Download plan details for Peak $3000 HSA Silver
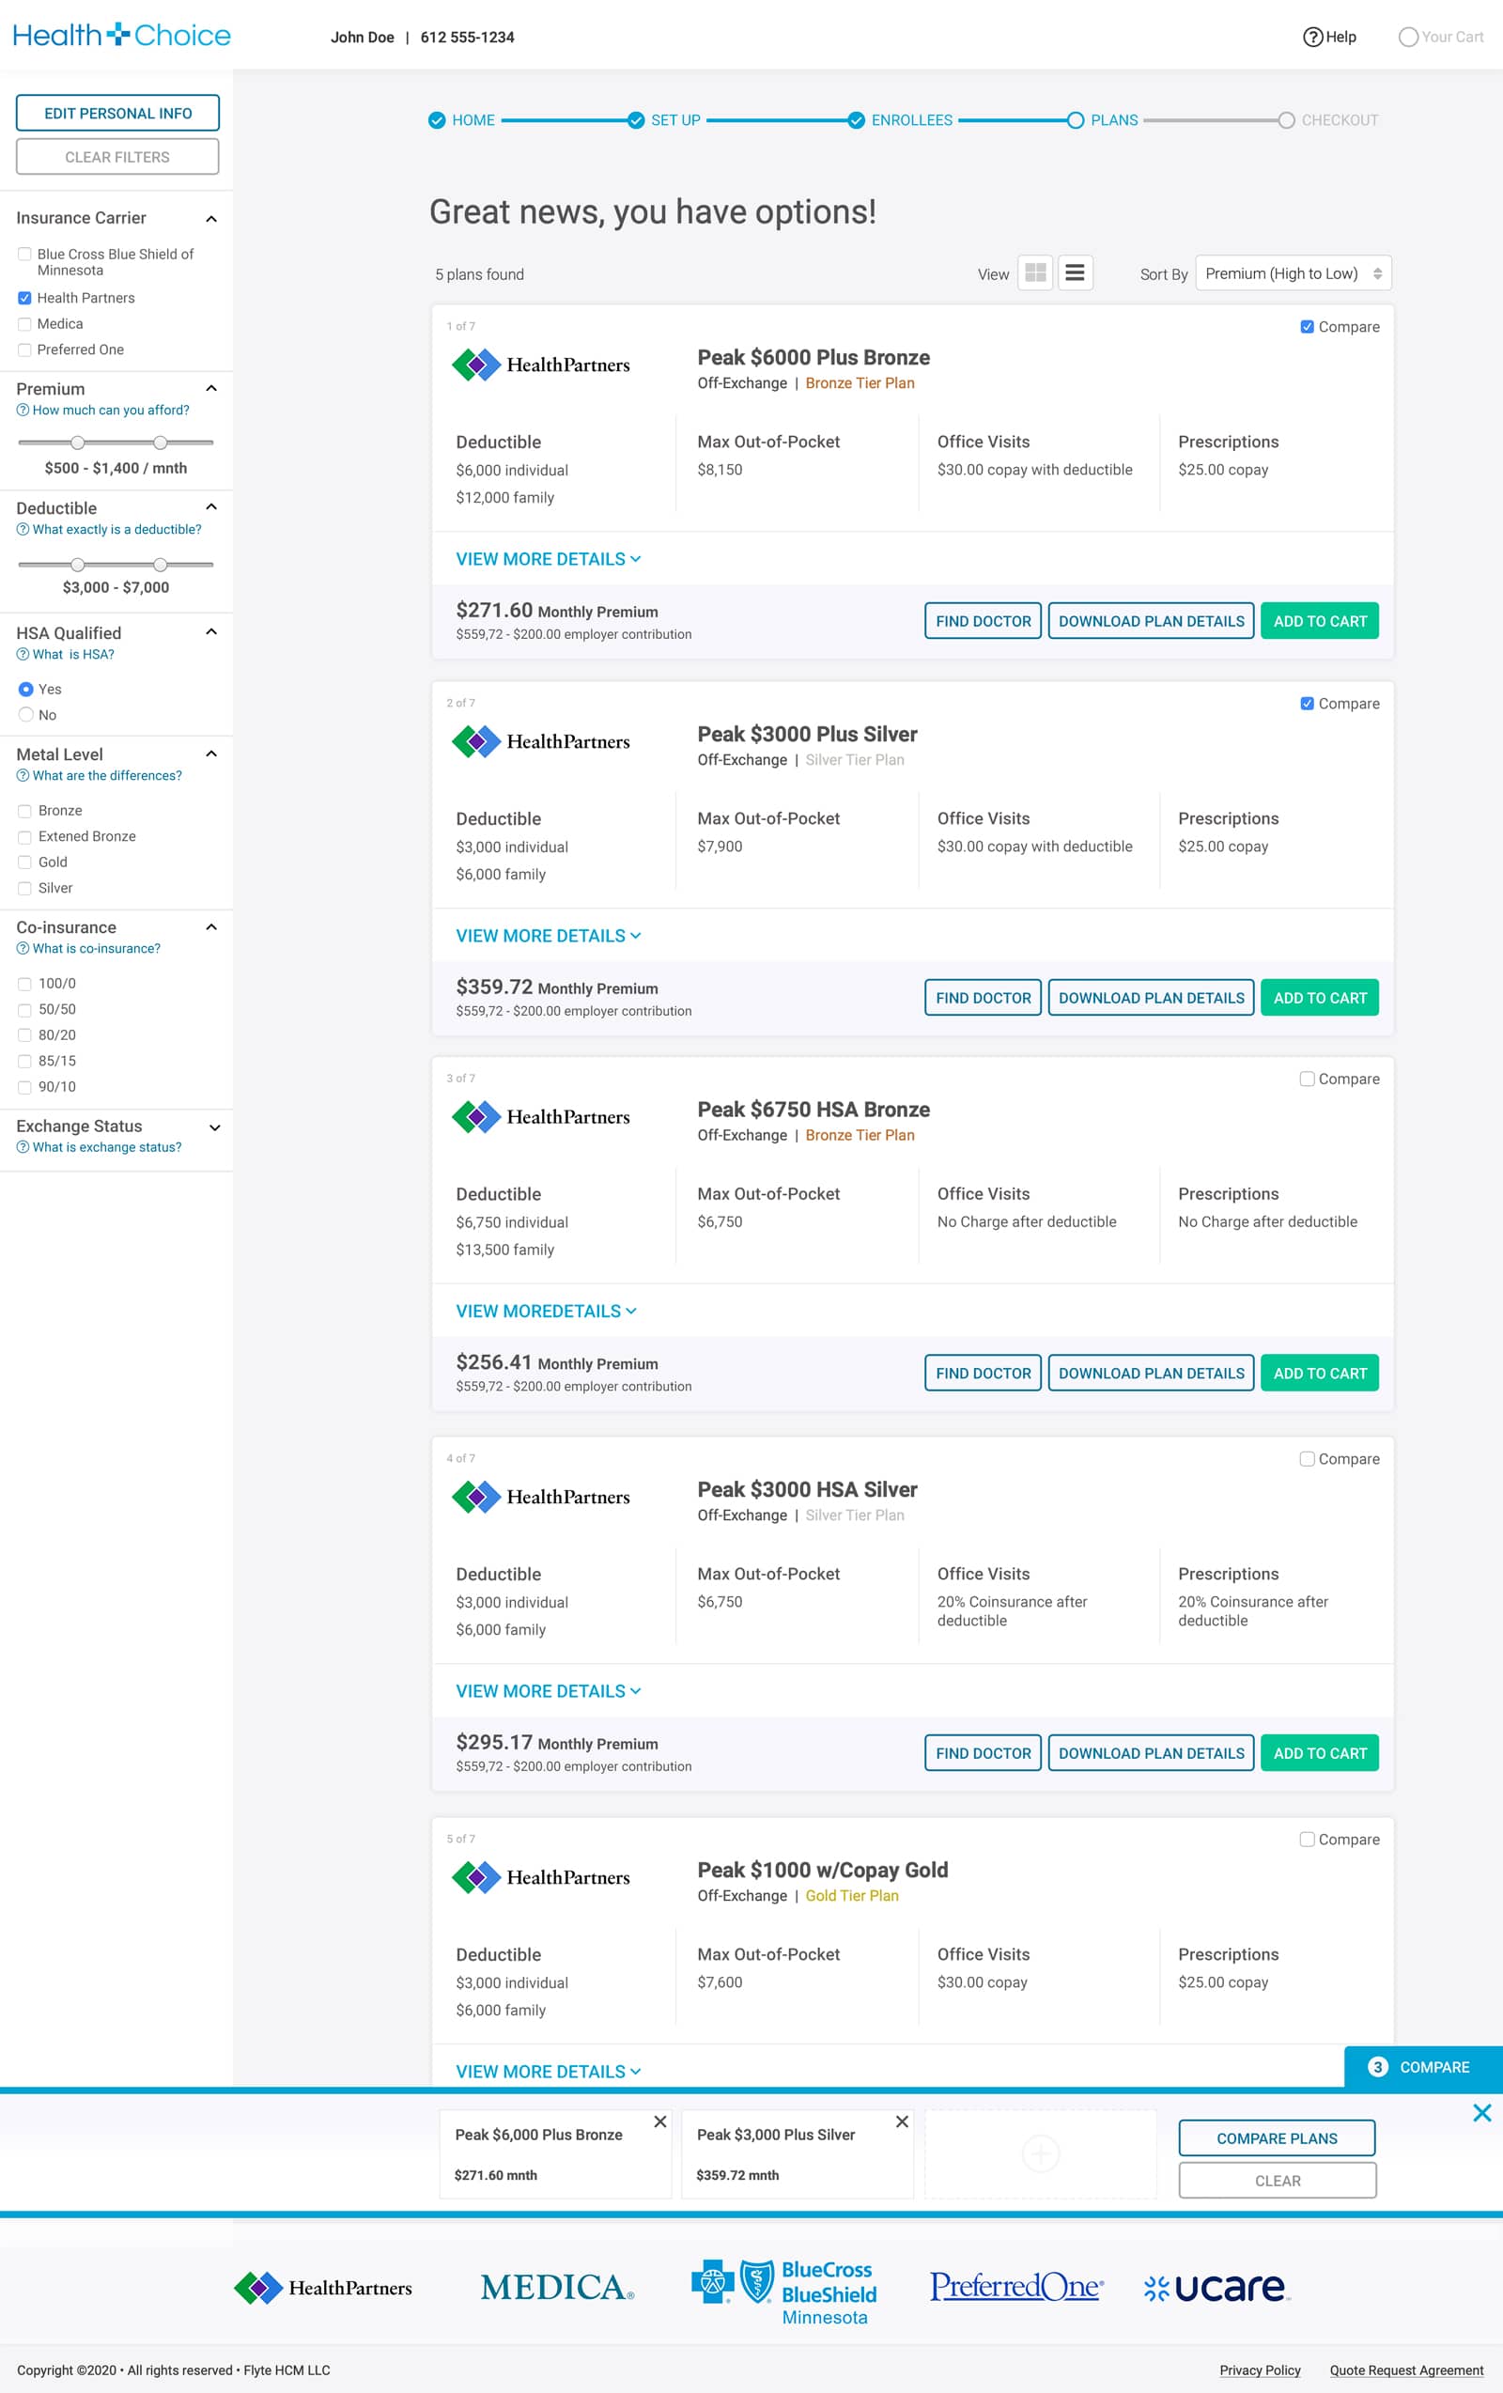Screen dimensions: 1503x2393 [1152, 1753]
